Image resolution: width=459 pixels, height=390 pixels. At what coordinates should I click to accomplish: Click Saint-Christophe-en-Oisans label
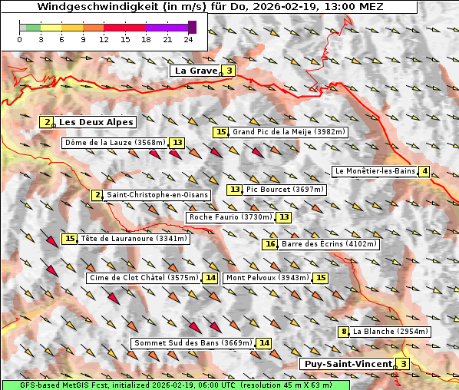(157, 195)
